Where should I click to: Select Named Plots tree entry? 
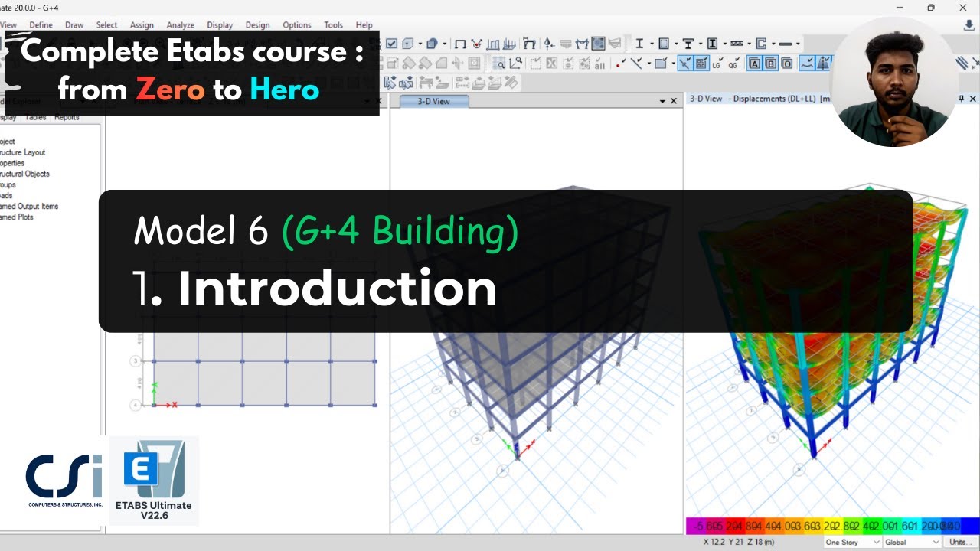[17, 217]
